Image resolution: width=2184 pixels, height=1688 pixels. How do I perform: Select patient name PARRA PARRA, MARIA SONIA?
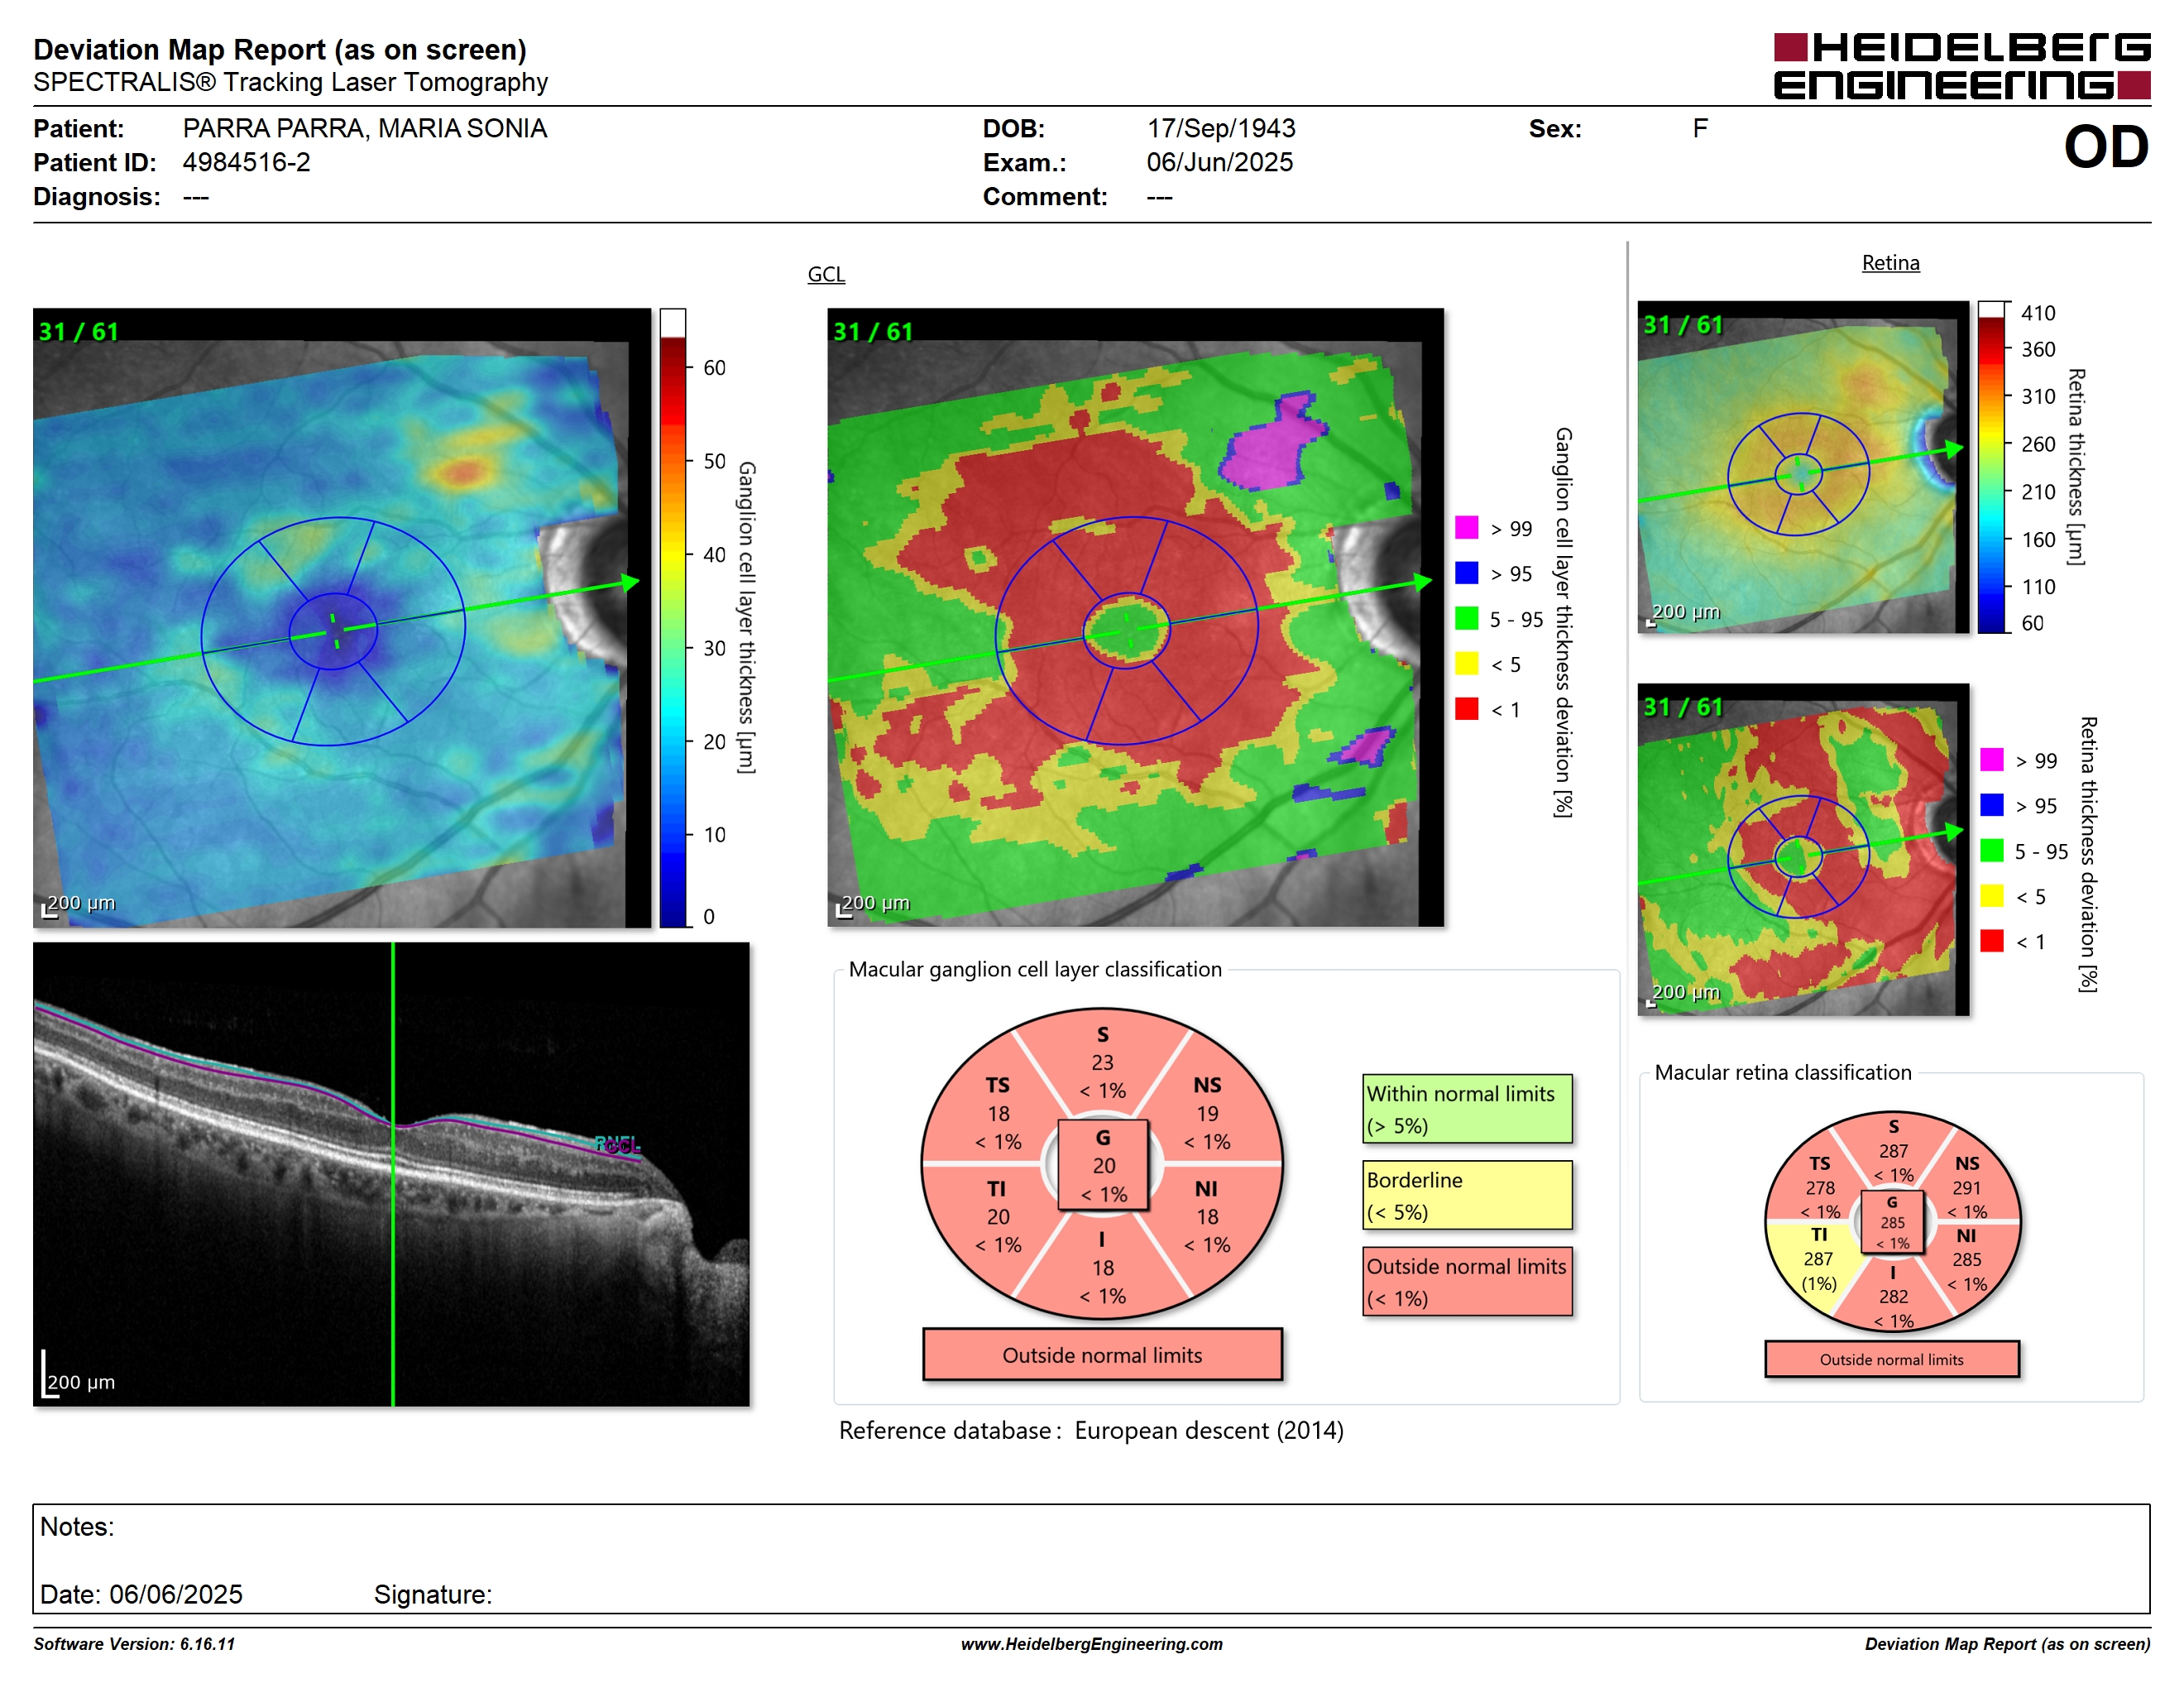click(x=364, y=128)
